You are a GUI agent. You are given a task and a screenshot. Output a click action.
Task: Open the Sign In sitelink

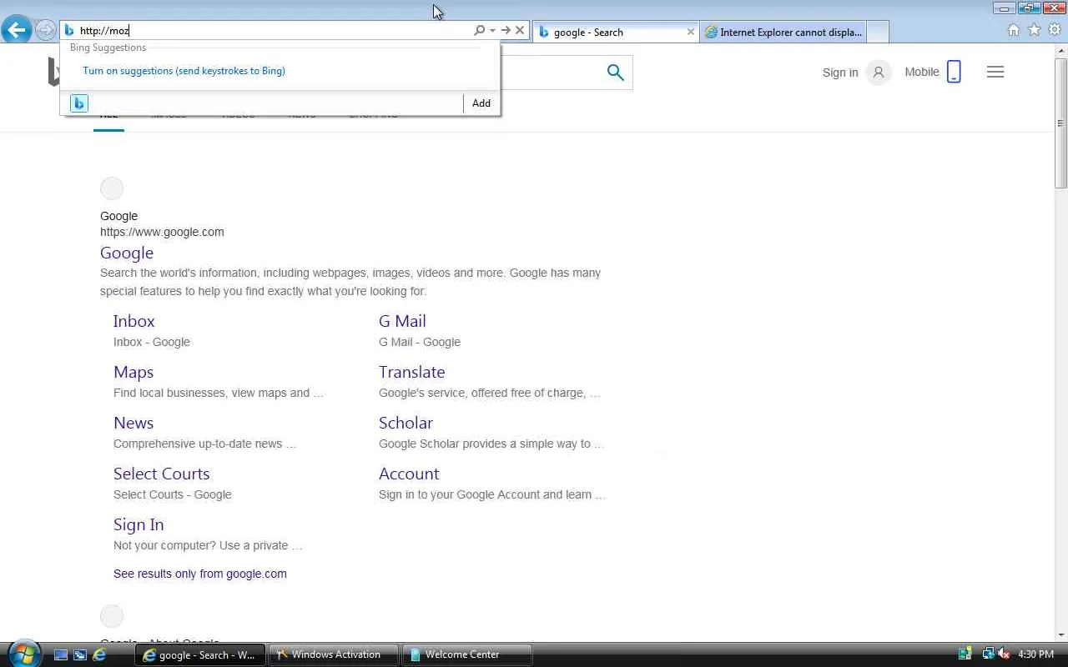139,524
